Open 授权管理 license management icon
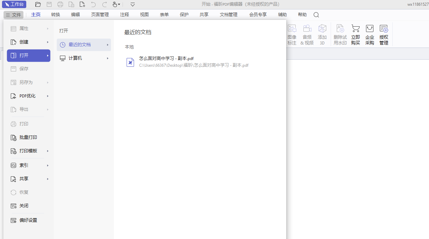429x239 pixels. coord(384,29)
